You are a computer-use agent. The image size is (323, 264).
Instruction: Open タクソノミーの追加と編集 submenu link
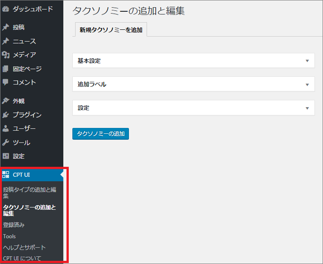coord(30,210)
